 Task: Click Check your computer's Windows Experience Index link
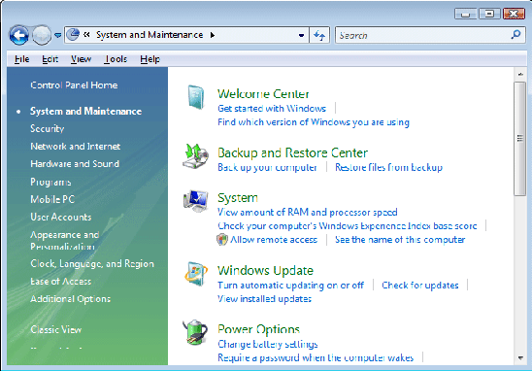(x=348, y=225)
